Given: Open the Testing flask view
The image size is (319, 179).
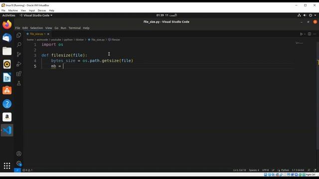Looking at the screenshot, I should coord(19,83).
